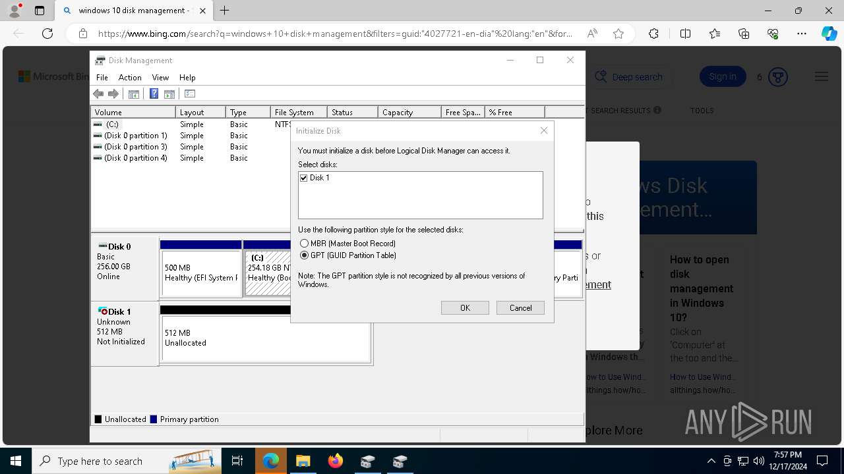This screenshot has height=474, width=844.
Task: Open Edge Extensions puzzle icon
Action: 653,34
